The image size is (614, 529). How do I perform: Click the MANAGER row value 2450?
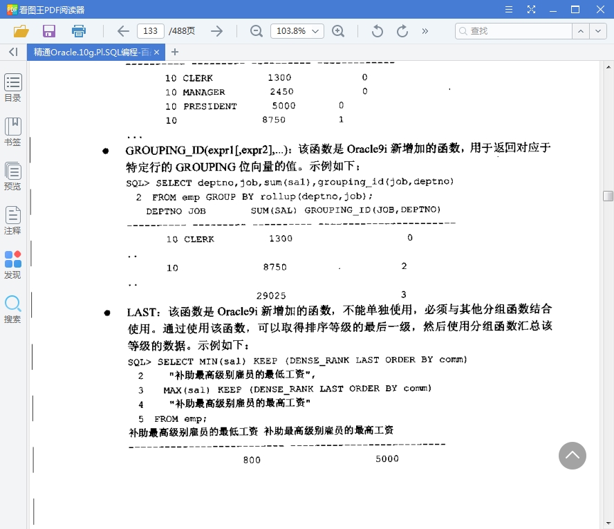[x=281, y=92]
